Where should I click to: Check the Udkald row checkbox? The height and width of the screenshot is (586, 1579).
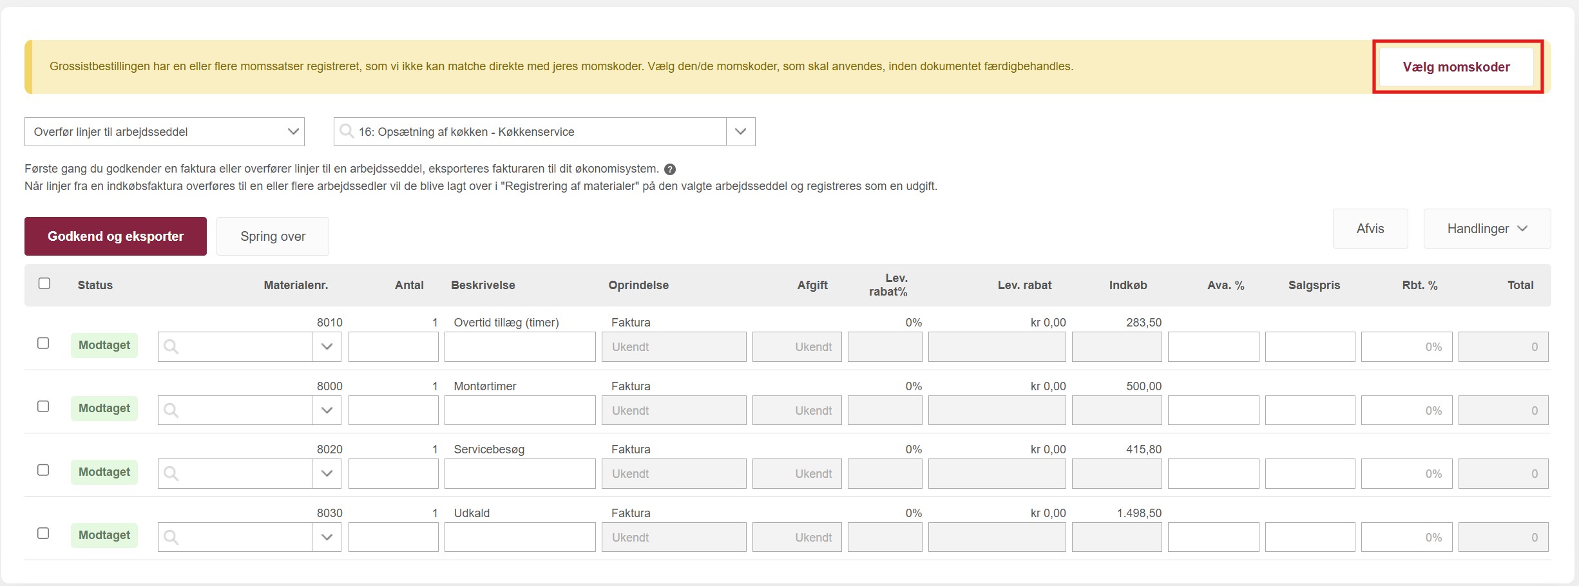click(43, 533)
